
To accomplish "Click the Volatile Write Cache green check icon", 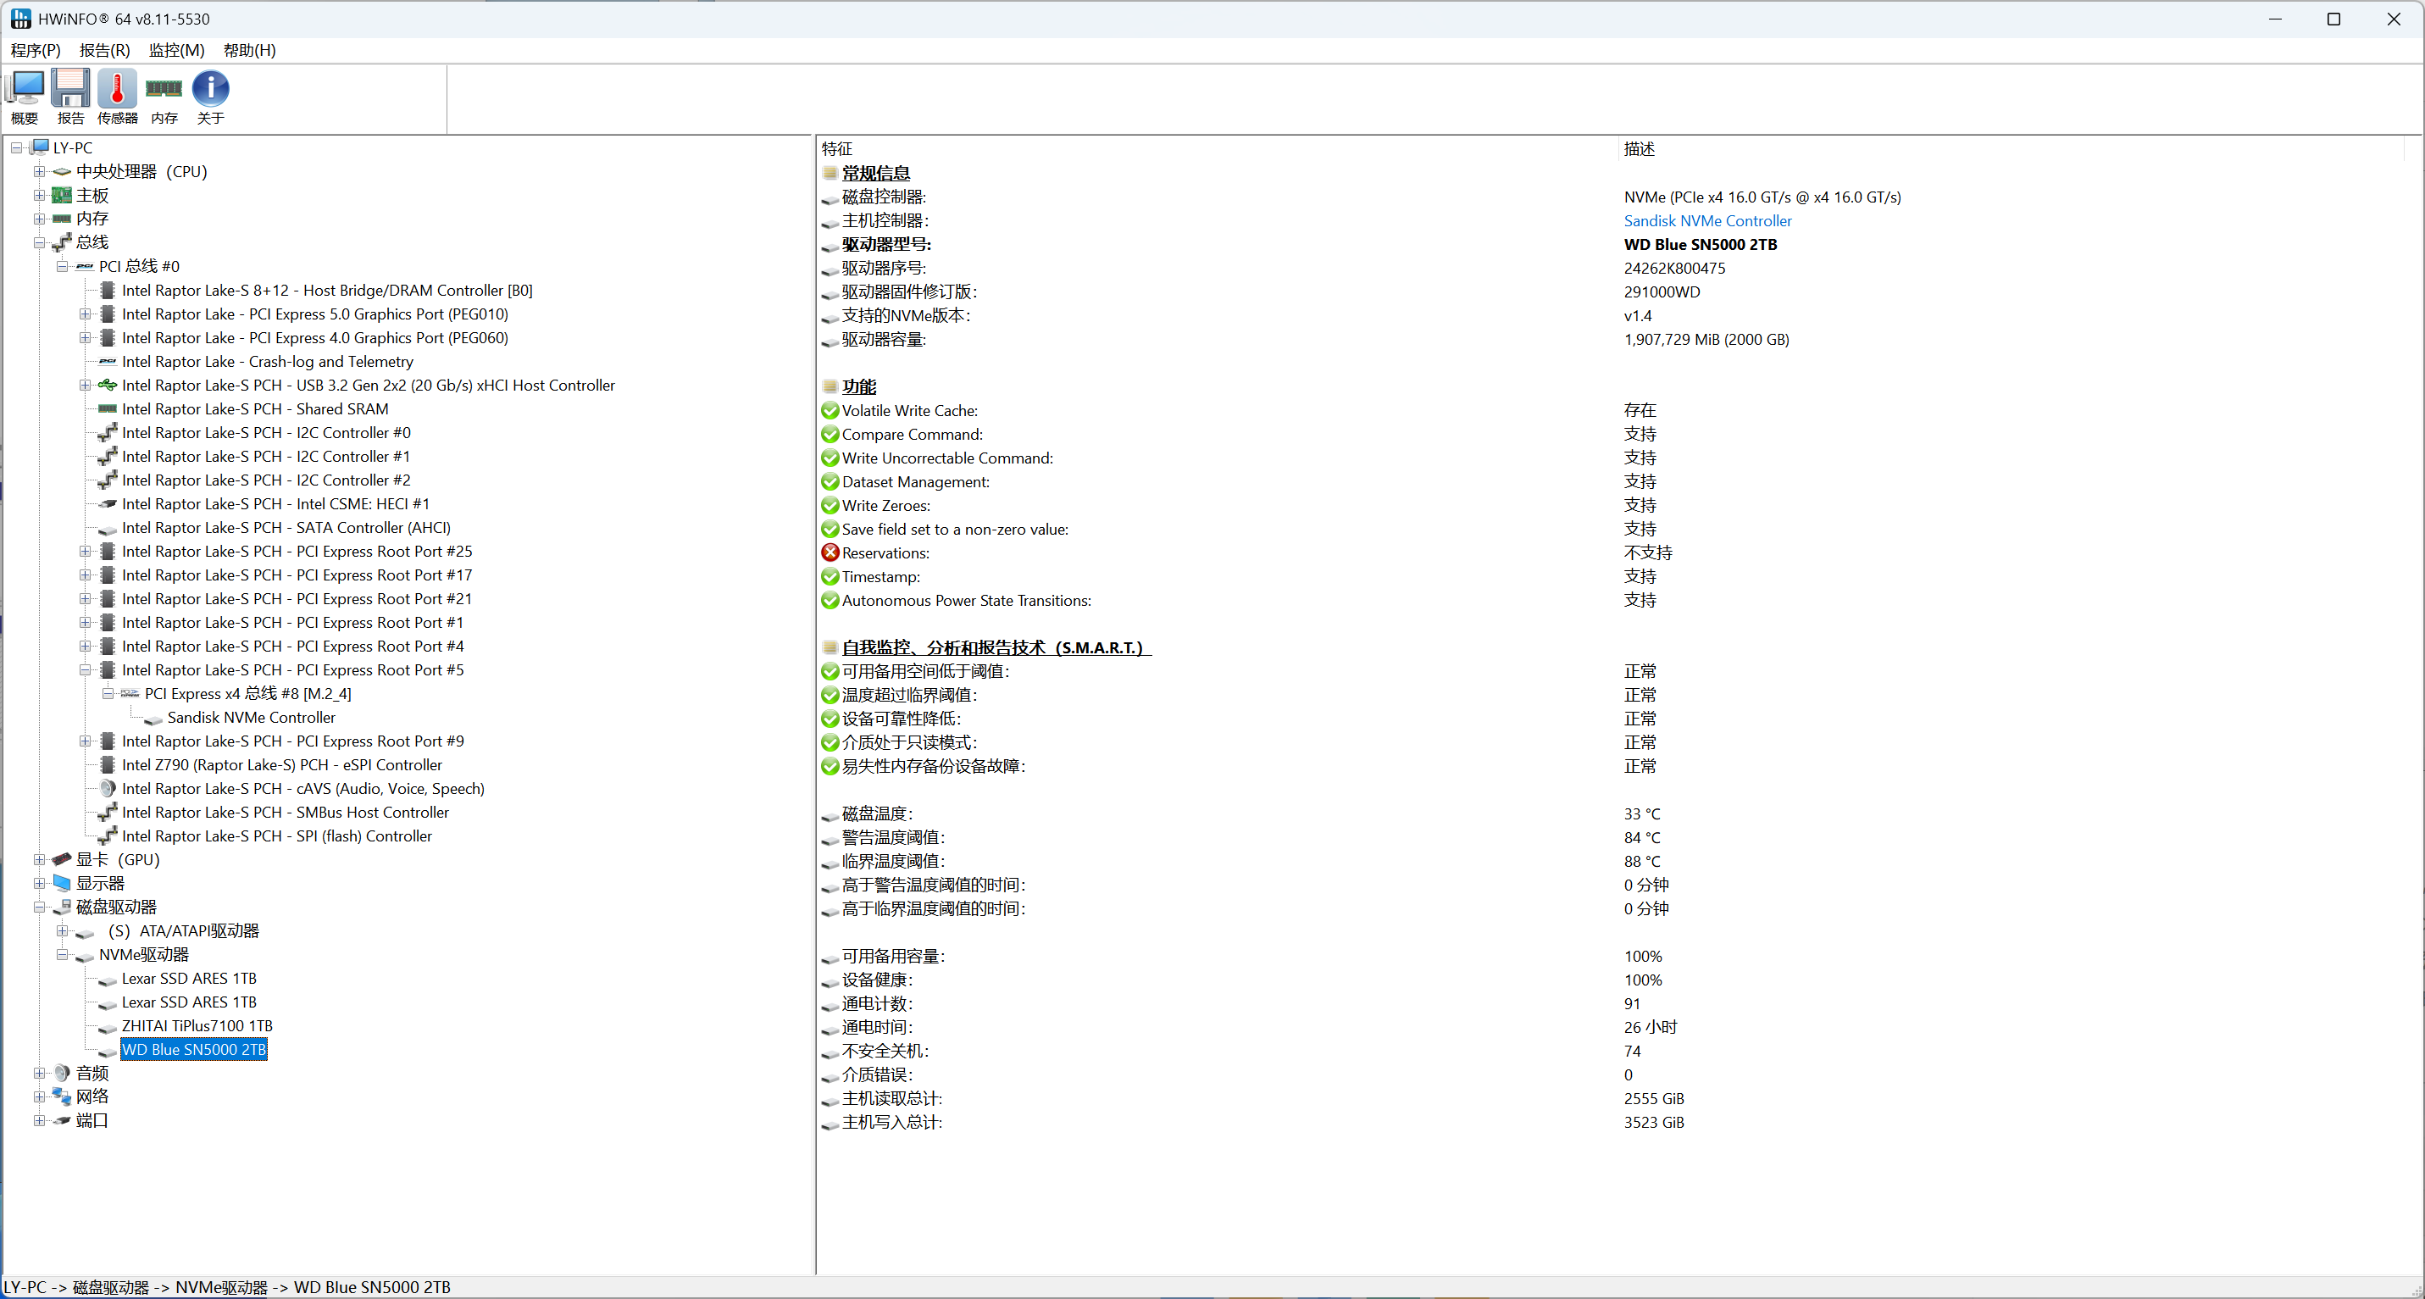I will 830,410.
